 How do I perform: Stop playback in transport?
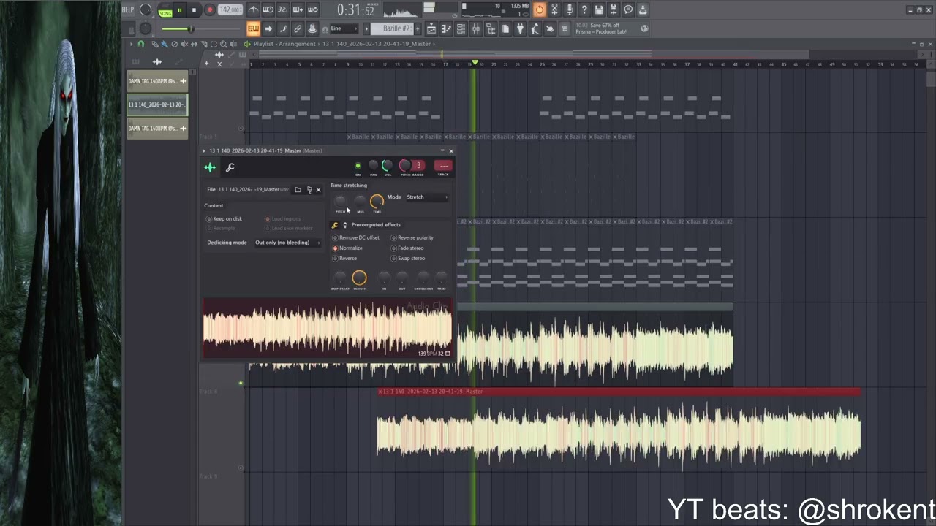[x=194, y=10]
